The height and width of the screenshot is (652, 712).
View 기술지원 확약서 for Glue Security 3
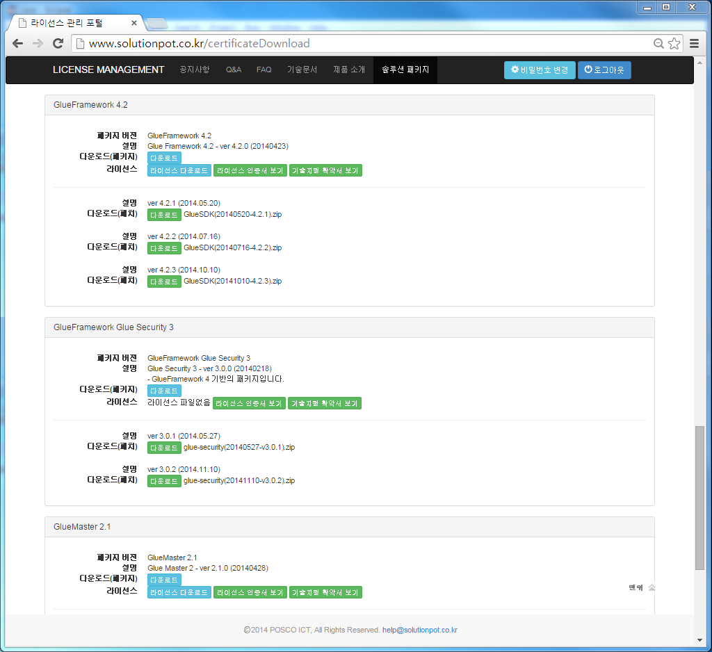[325, 404]
